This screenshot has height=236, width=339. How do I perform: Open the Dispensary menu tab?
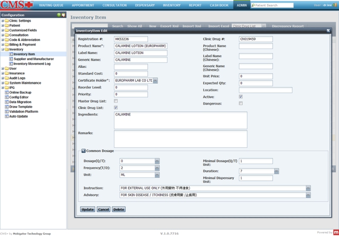[x=145, y=5]
